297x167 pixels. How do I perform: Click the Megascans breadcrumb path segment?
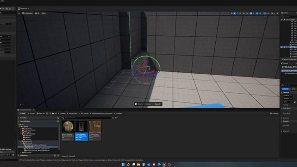[x=73, y=113]
